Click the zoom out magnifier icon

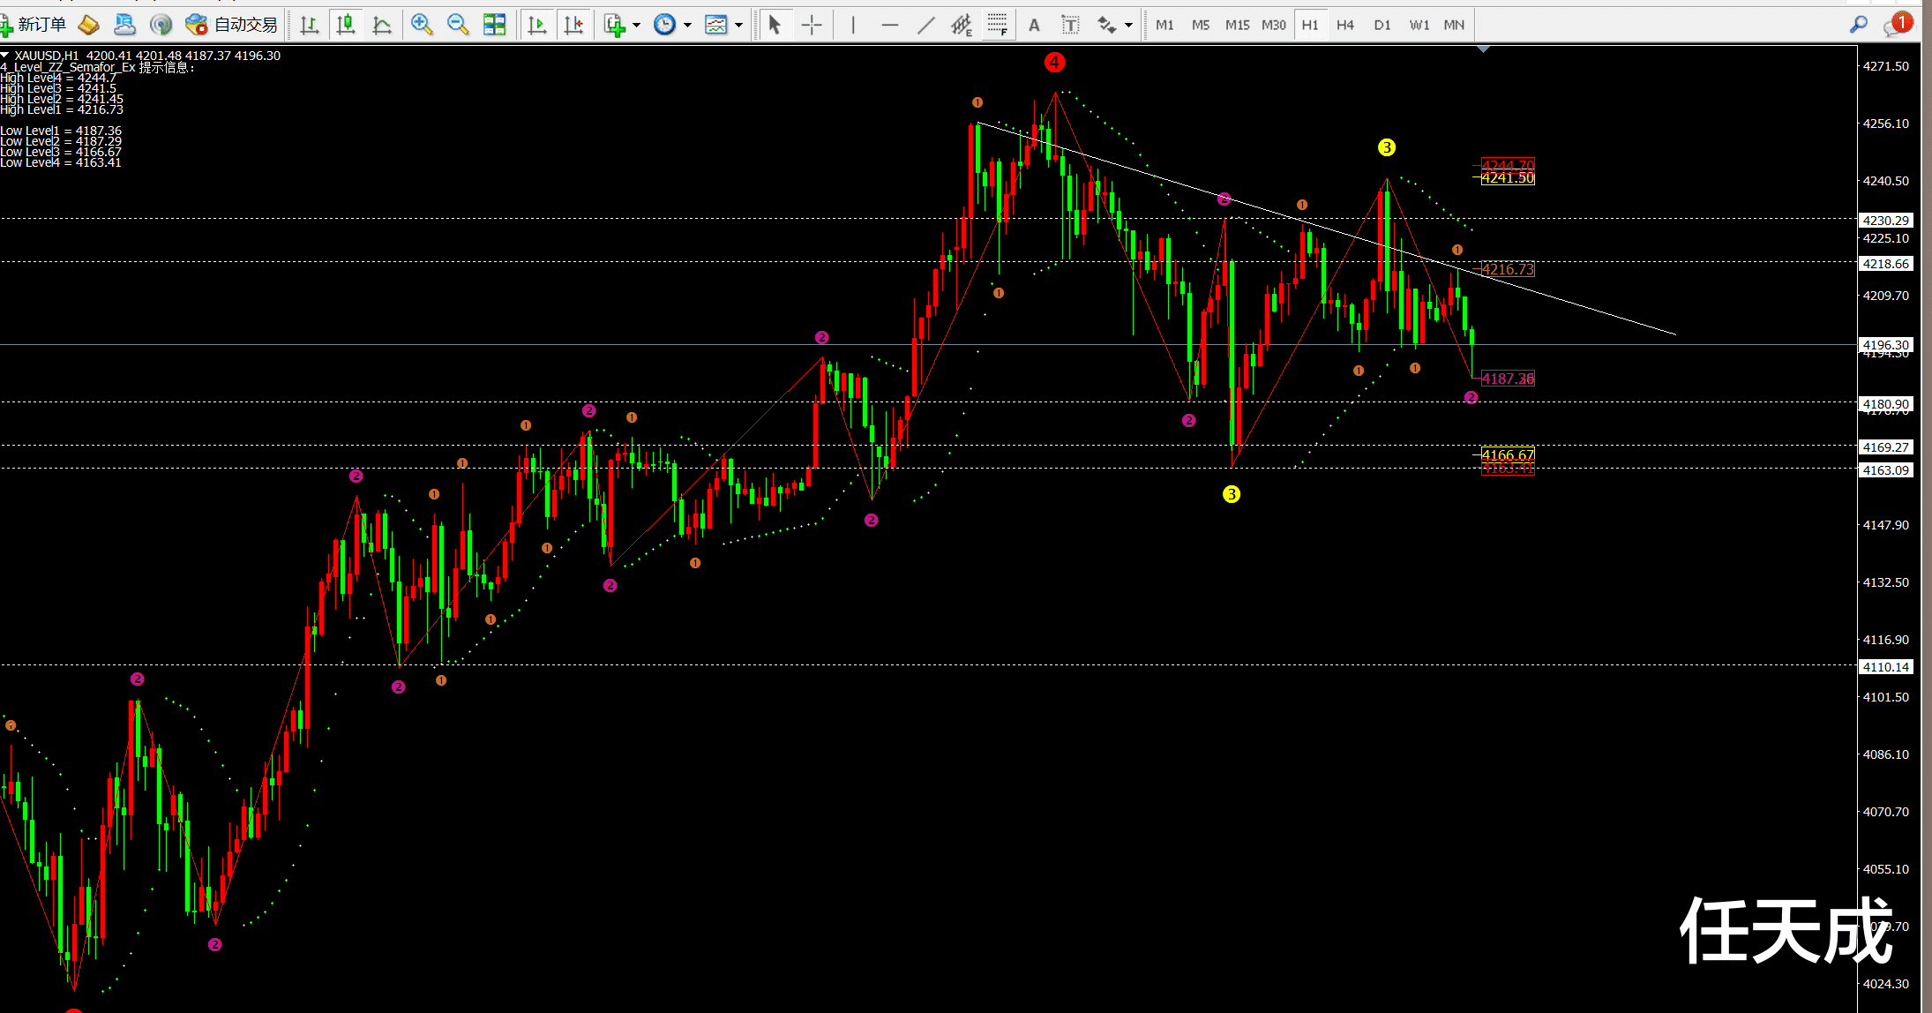click(x=458, y=25)
